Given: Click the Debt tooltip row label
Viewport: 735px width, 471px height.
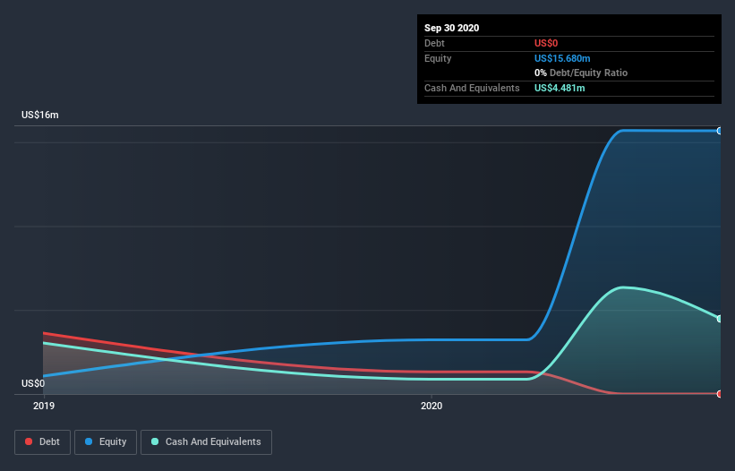Looking at the screenshot, I should click(434, 43).
